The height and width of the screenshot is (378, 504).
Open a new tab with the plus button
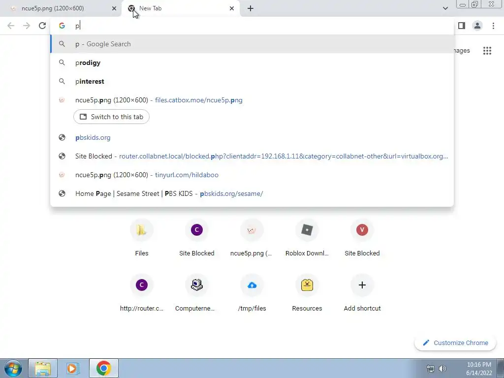click(x=251, y=8)
